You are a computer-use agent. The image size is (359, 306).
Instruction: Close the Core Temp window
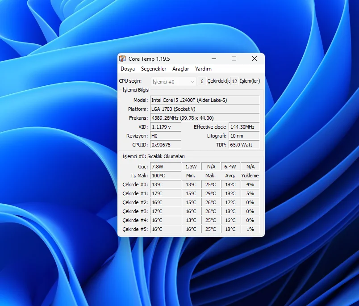click(x=255, y=59)
